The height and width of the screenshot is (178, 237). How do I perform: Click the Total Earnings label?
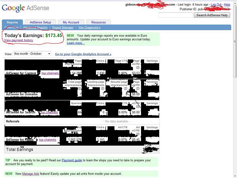pyautogui.click(x=20, y=149)
